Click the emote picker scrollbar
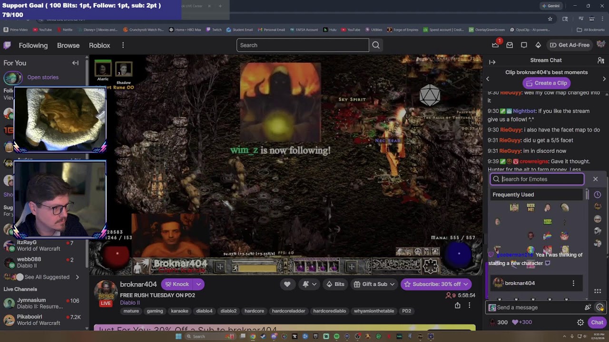 tap(587, 196)
